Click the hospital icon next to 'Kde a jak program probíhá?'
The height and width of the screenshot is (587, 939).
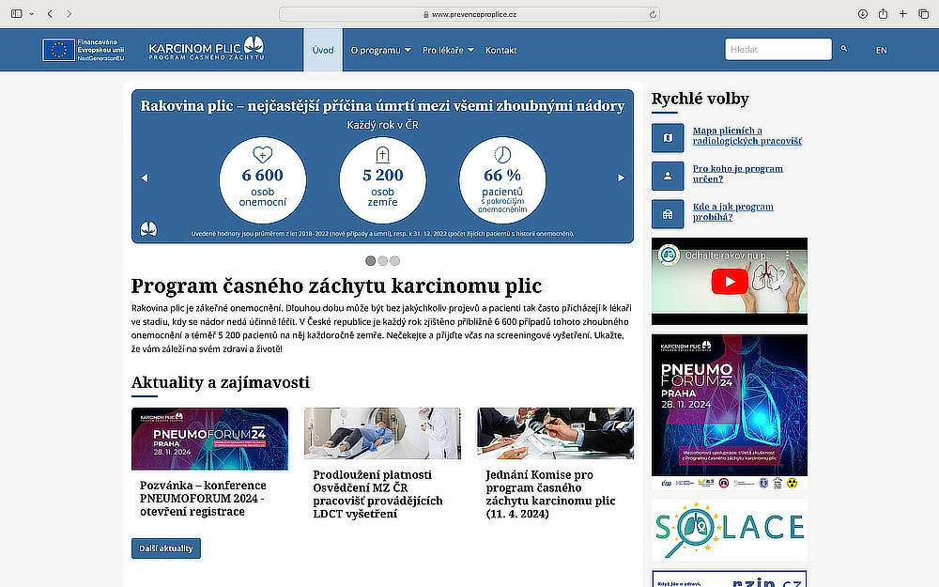tap(668, 214)
